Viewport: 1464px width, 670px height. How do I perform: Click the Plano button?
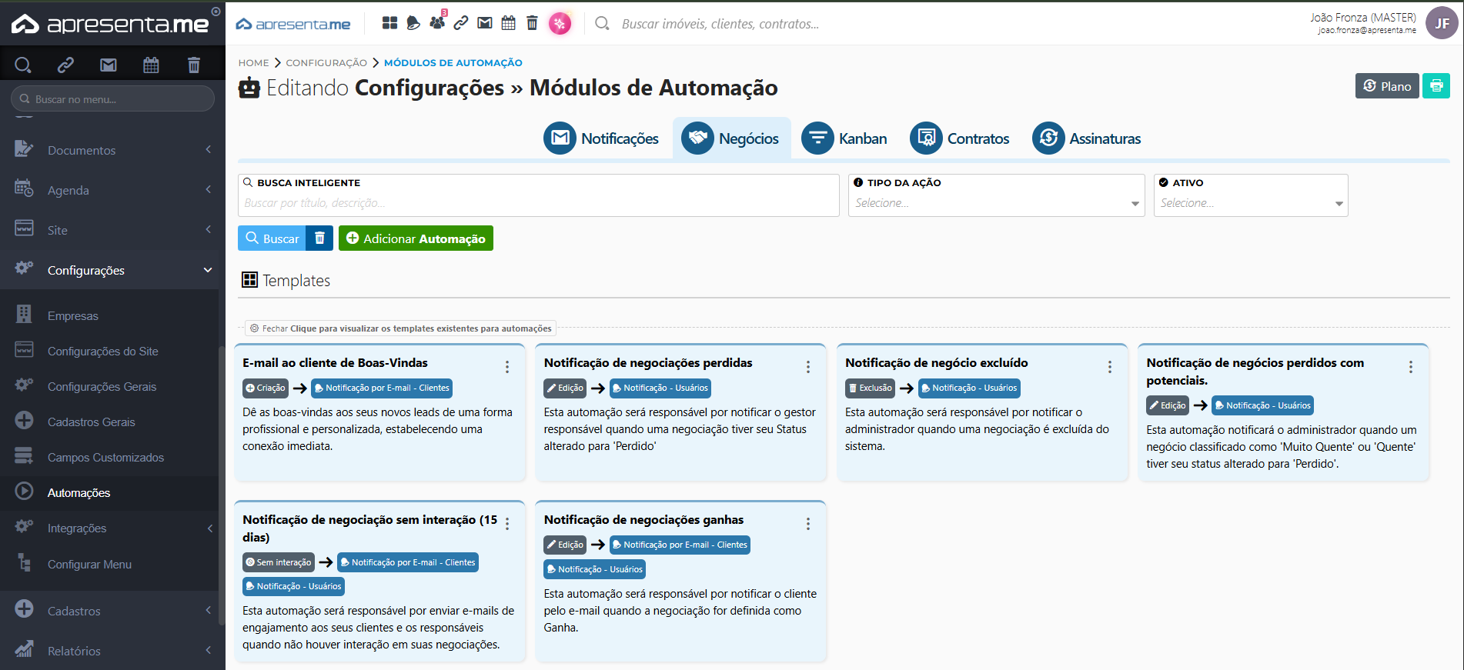click(1387, 86)
